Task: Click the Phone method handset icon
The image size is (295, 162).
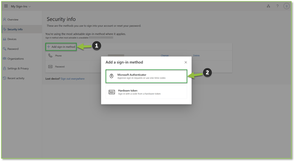Action: (50, 55)
